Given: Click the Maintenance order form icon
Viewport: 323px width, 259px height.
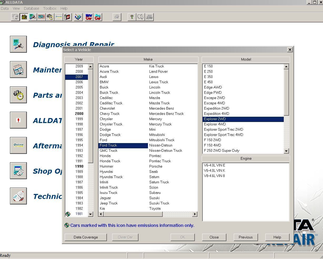Looking at the screenshot, I should click(x=18, y=70).
